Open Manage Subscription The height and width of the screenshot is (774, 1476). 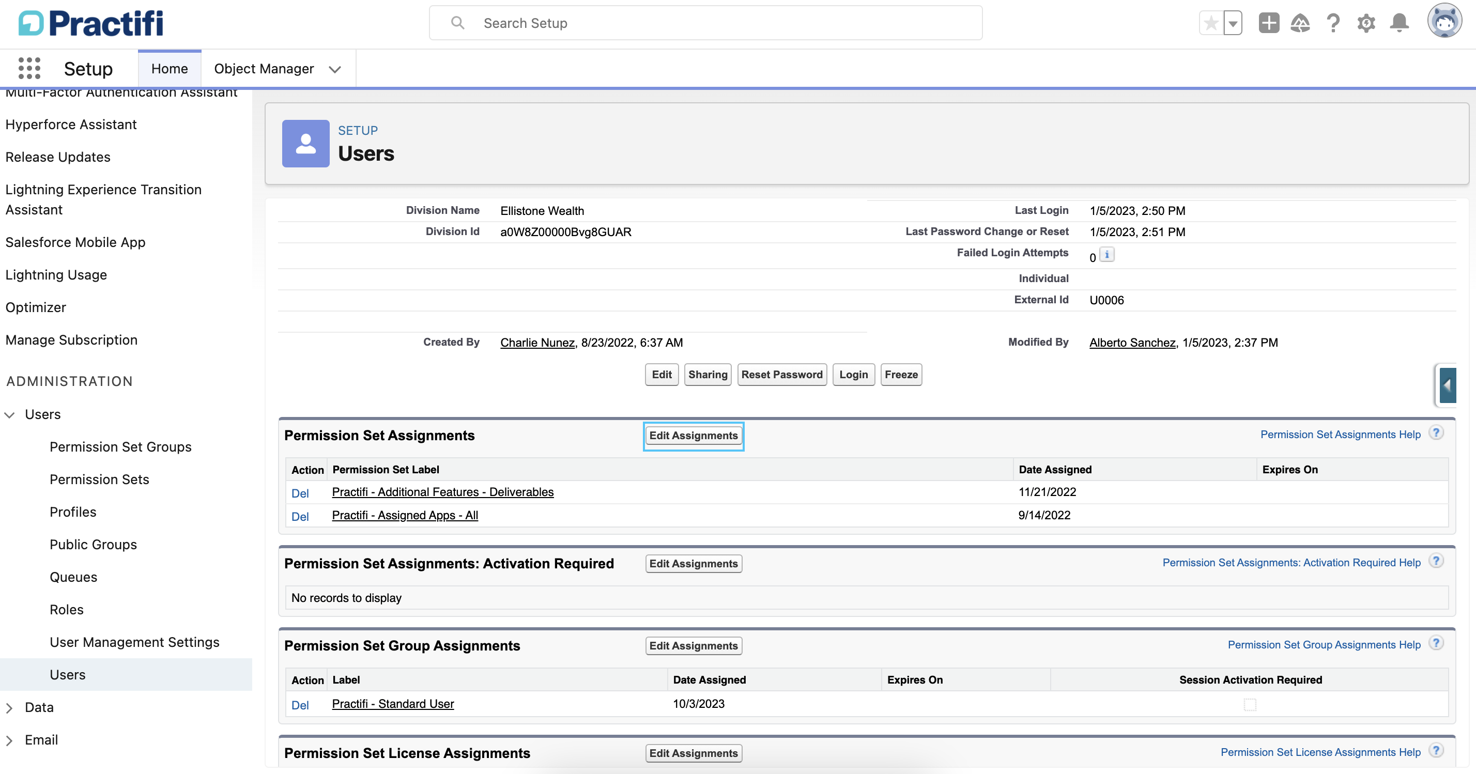[x=71, y=340]
